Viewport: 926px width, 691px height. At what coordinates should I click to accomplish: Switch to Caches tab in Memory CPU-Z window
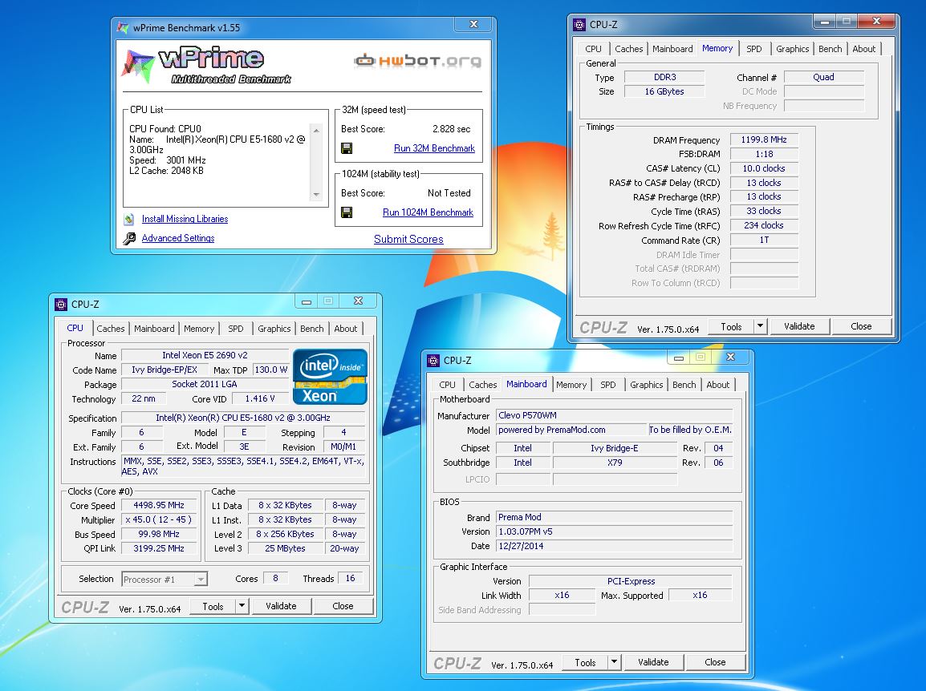click(x=628, y=49)
